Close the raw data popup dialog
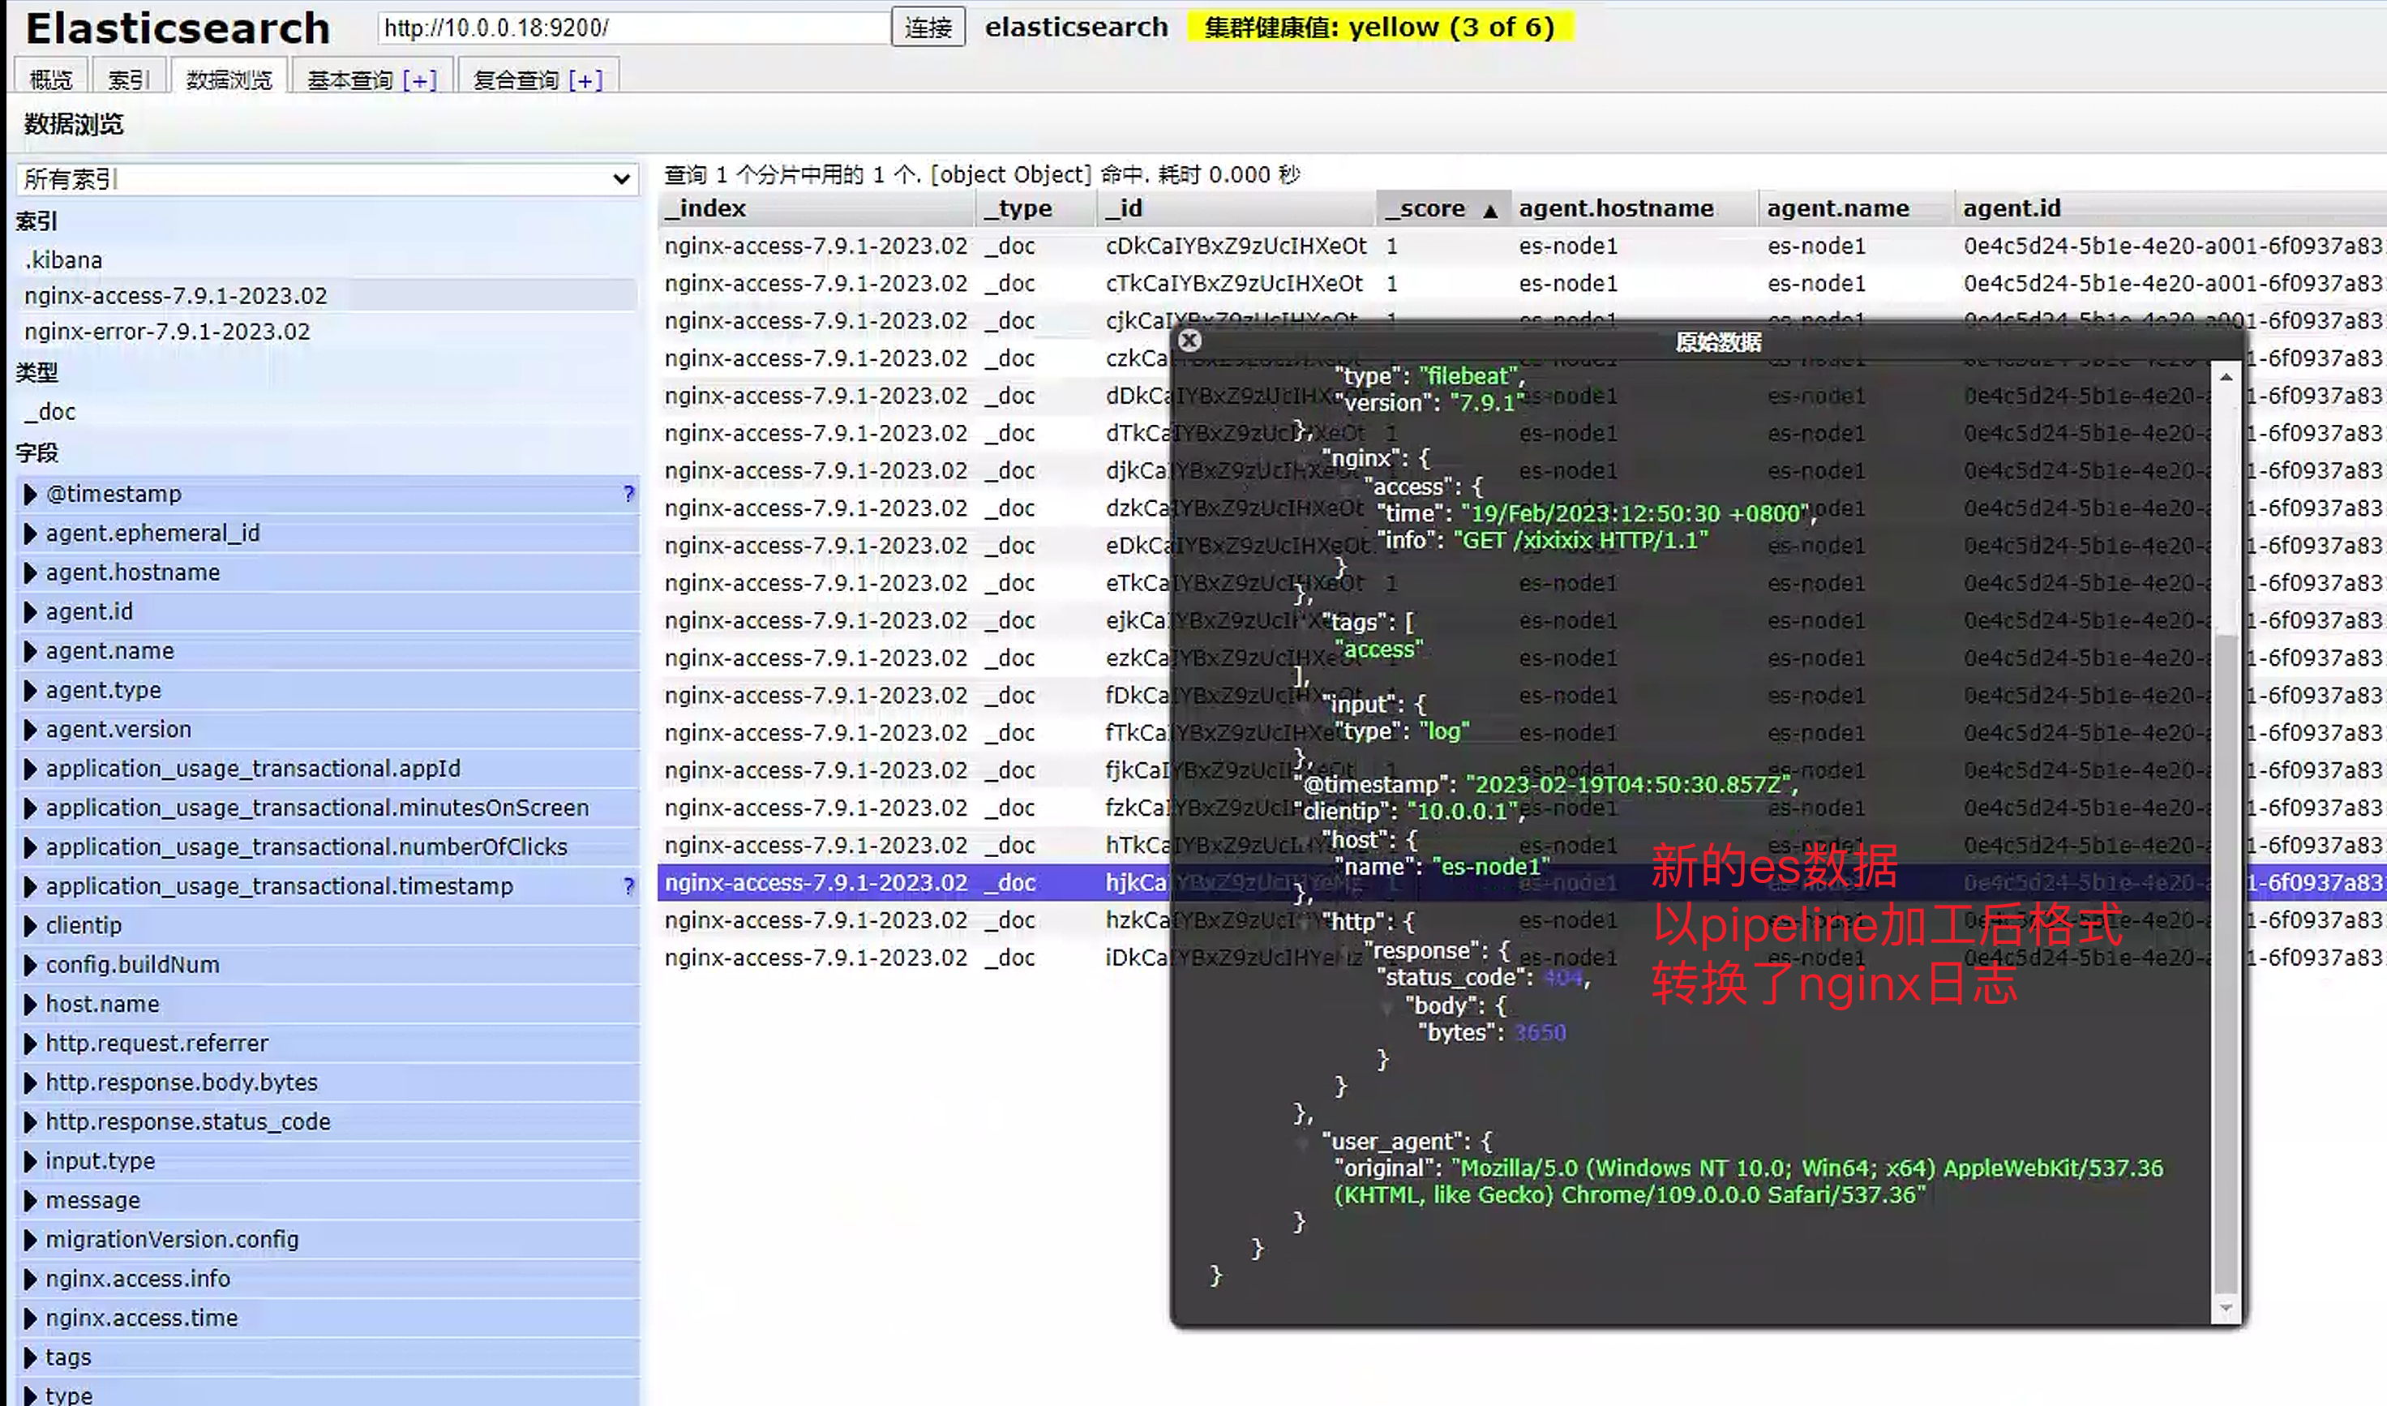This screenshot has height=1406, width=2387. pos(1189,340)
